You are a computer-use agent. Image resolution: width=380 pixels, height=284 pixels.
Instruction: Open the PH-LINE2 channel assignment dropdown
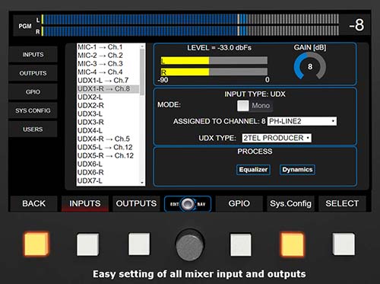(x=302, y=121)
